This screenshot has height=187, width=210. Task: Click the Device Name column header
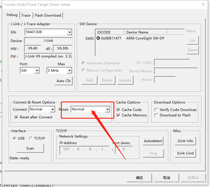pyautogui.click(x=145, y=32)
